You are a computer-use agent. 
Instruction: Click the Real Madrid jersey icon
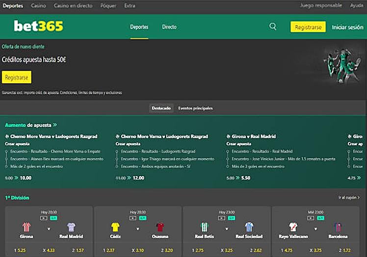[x=71, y=227]
